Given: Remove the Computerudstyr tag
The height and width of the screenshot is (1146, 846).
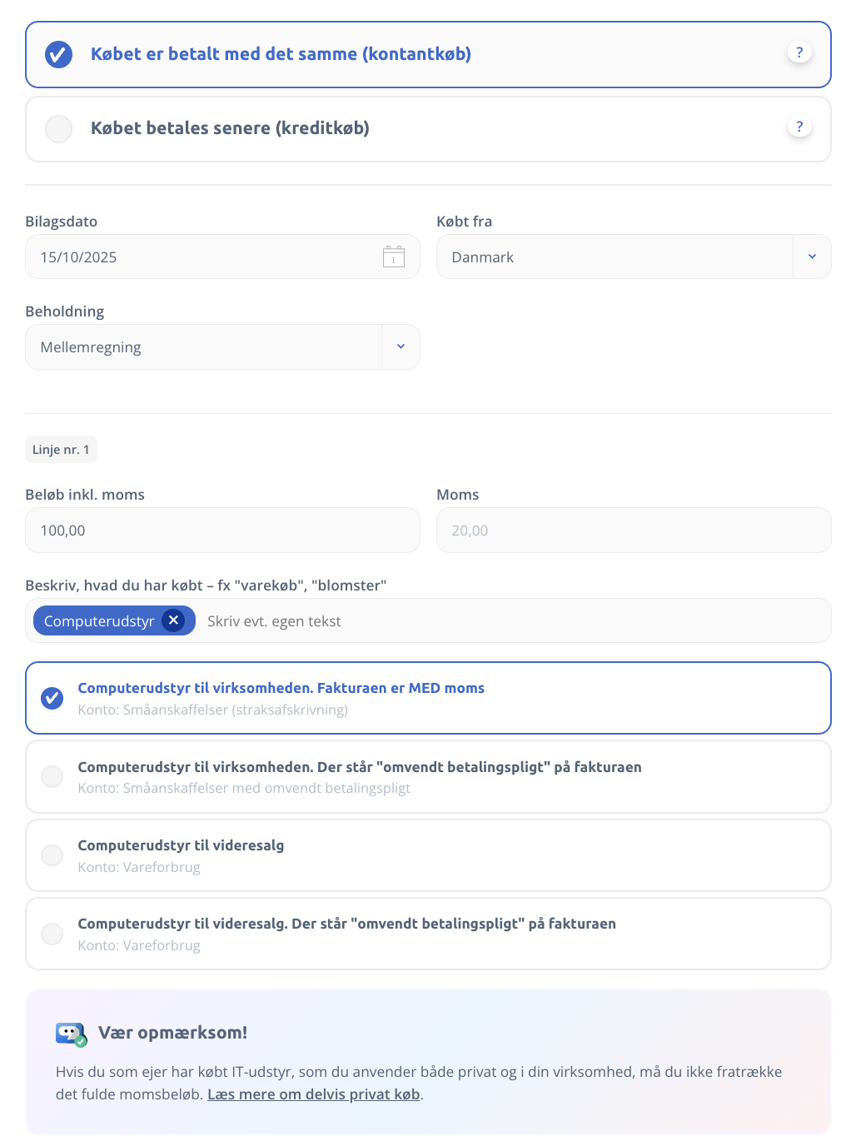Looking at the screenshot, I should click(x=173, y=620).
